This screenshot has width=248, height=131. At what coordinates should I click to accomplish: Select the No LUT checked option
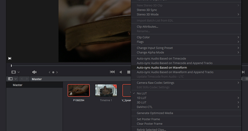[x=142, y=93]
